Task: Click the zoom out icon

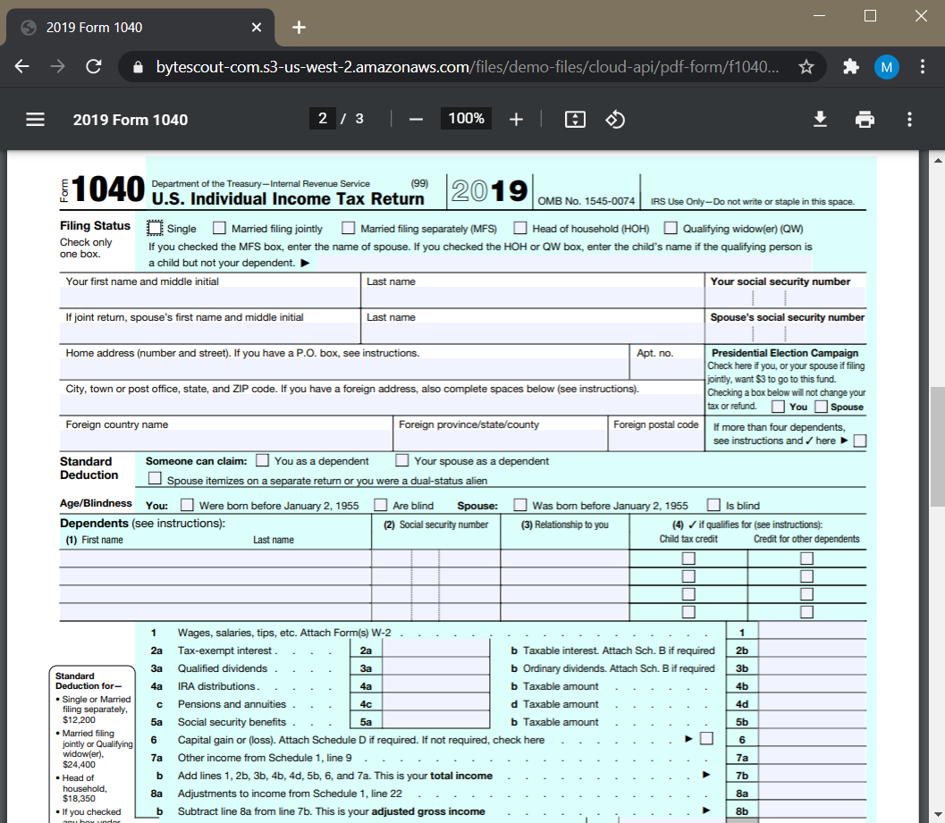Action: pos(416,118)
